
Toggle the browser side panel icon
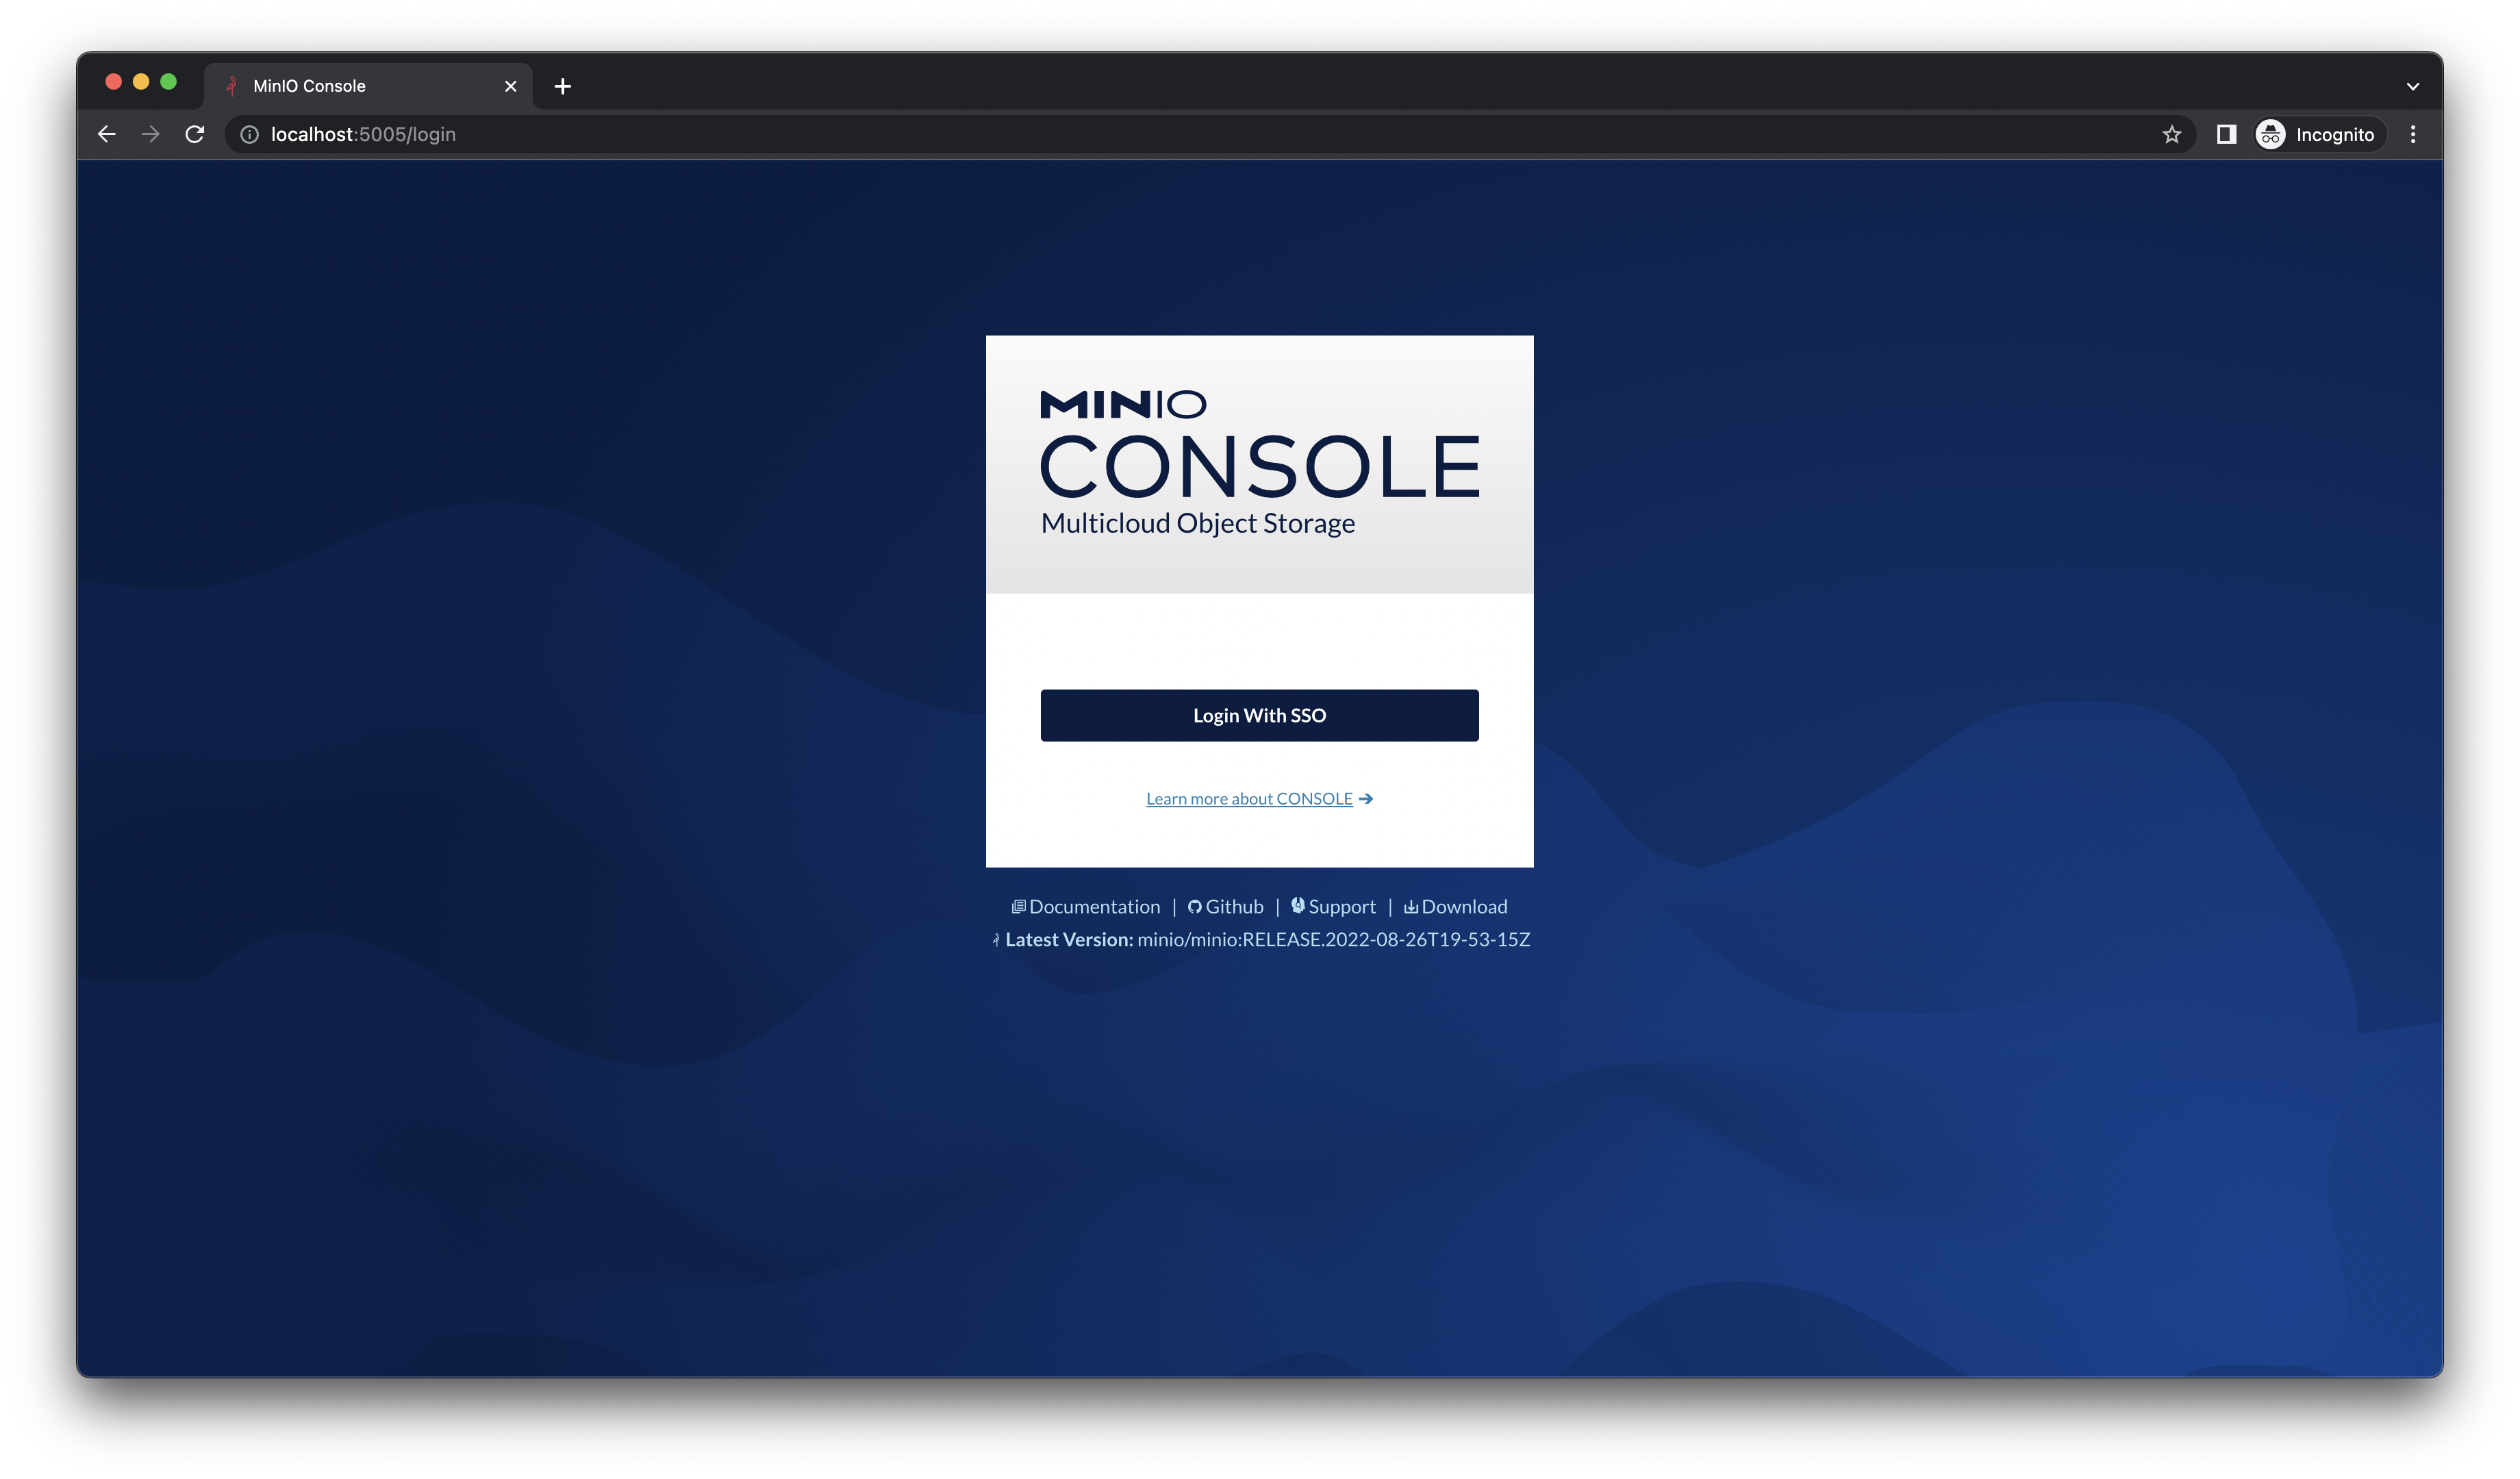coord(2226,134)
